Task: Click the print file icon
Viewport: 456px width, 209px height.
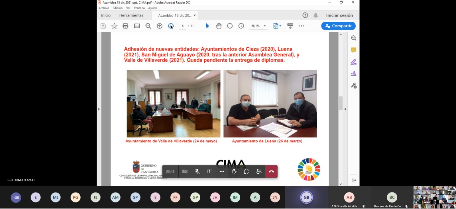Action: click(125, 26)
